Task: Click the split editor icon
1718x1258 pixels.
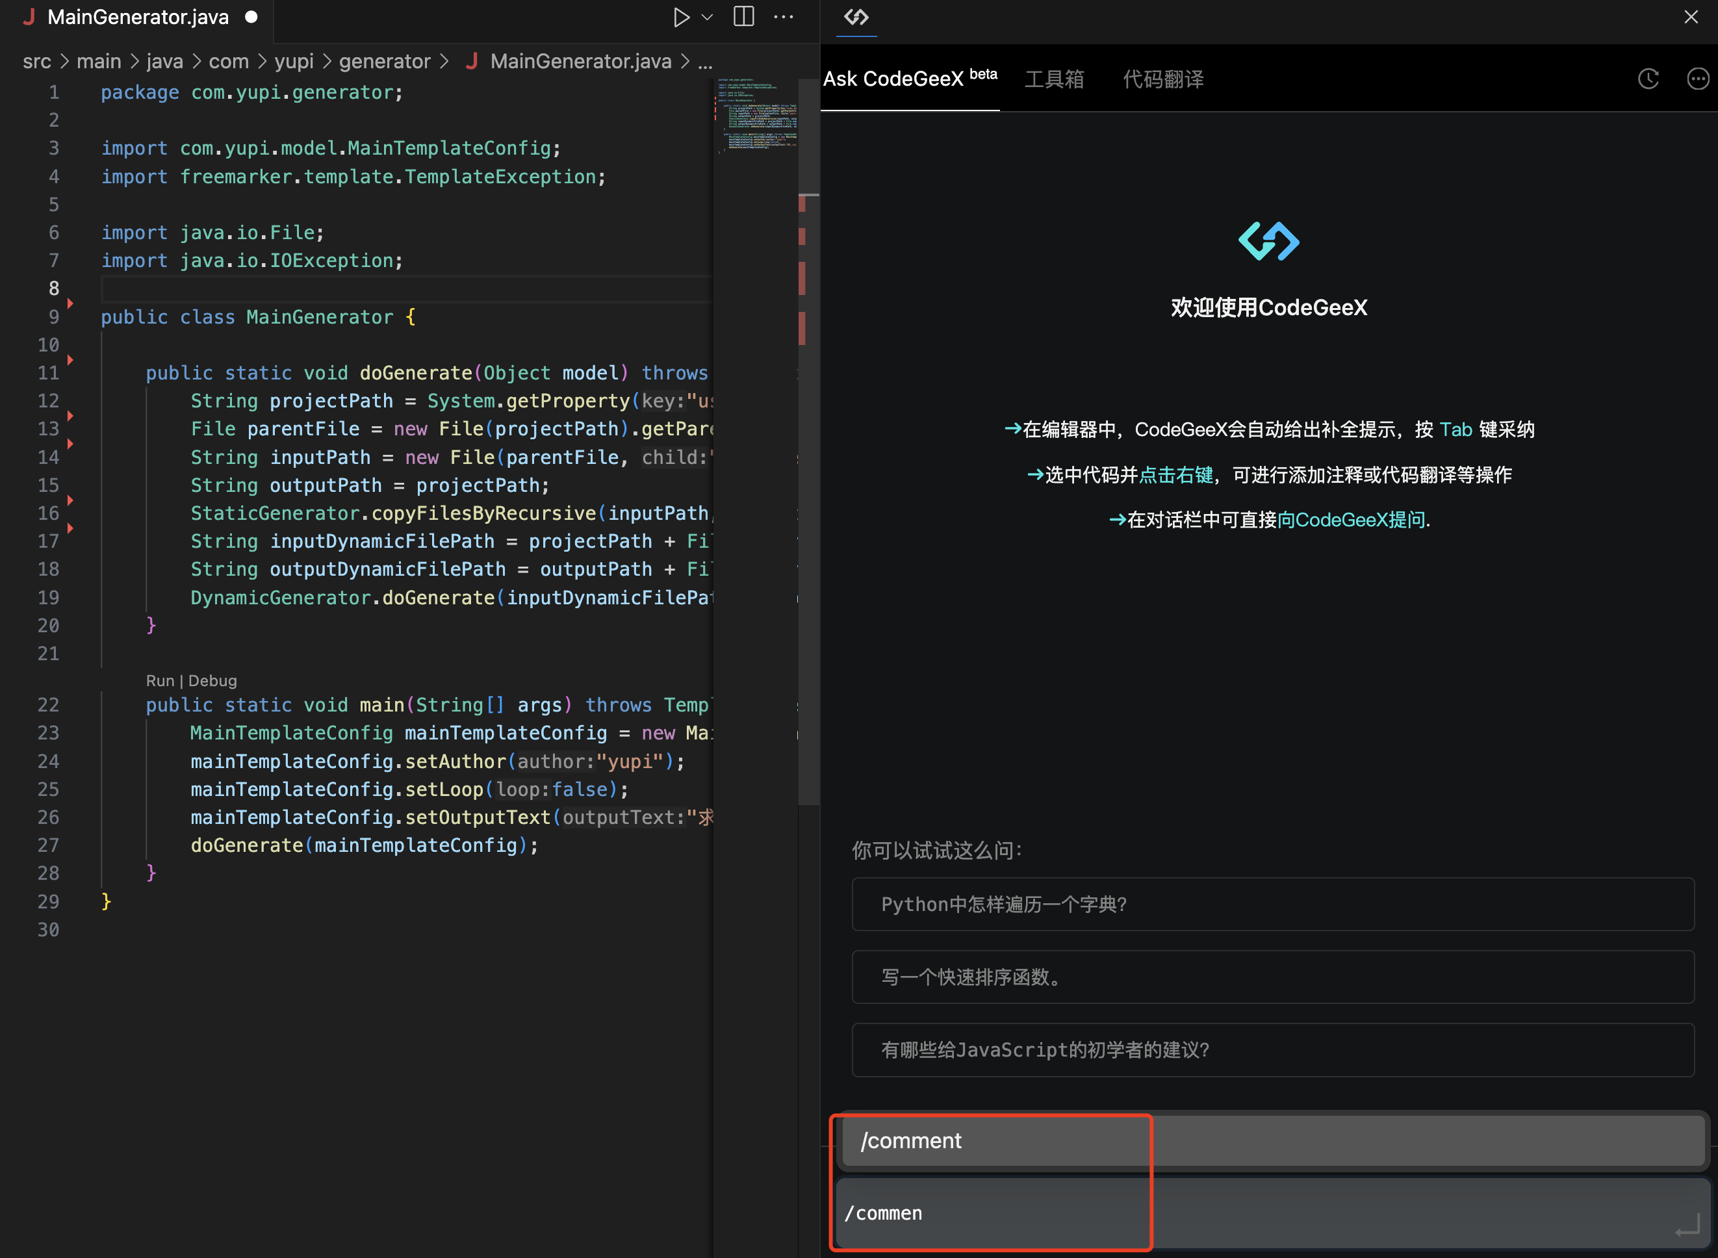Action: (x=743, y=17)
